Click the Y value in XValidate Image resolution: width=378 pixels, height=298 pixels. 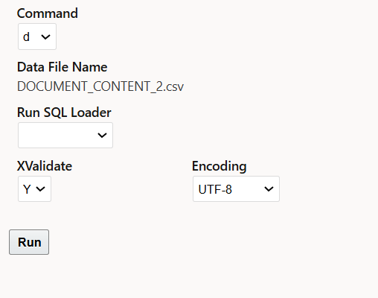coord(27,189)
